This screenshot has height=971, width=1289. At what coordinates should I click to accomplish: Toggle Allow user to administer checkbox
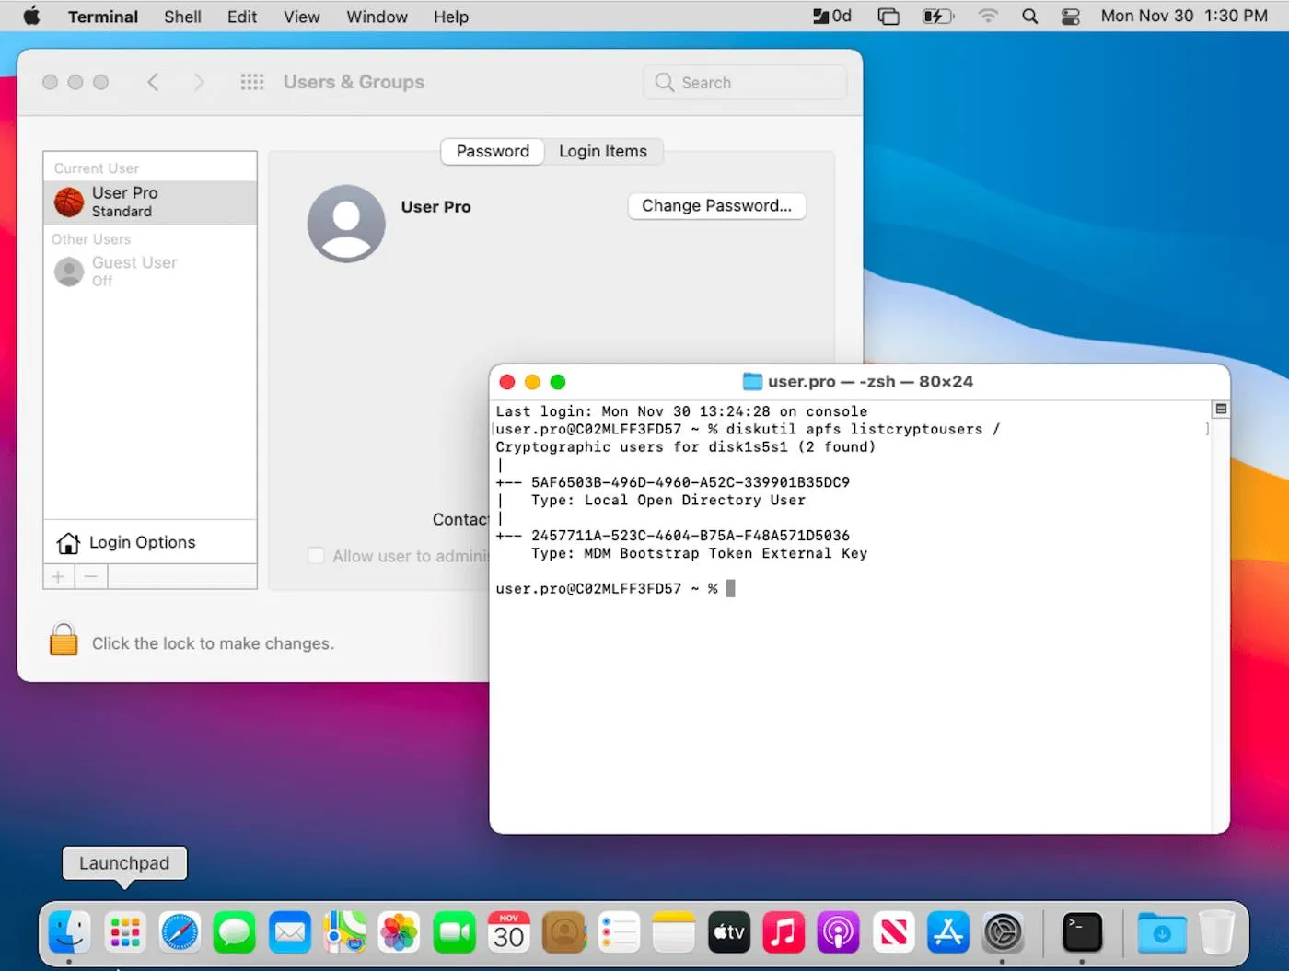pos(316,555)
